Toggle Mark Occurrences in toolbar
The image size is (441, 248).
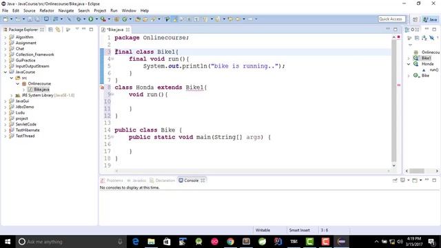point(175,19)
